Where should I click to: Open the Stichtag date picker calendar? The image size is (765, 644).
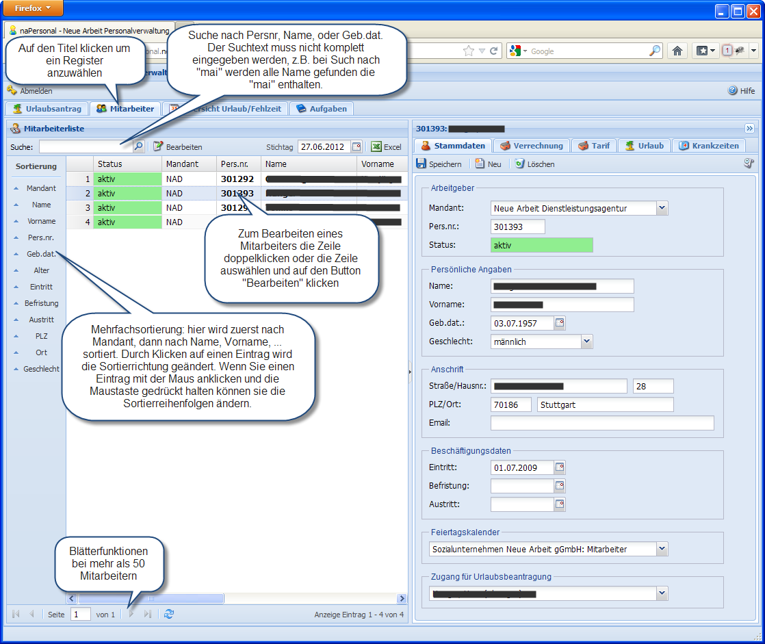coord(356,146)
